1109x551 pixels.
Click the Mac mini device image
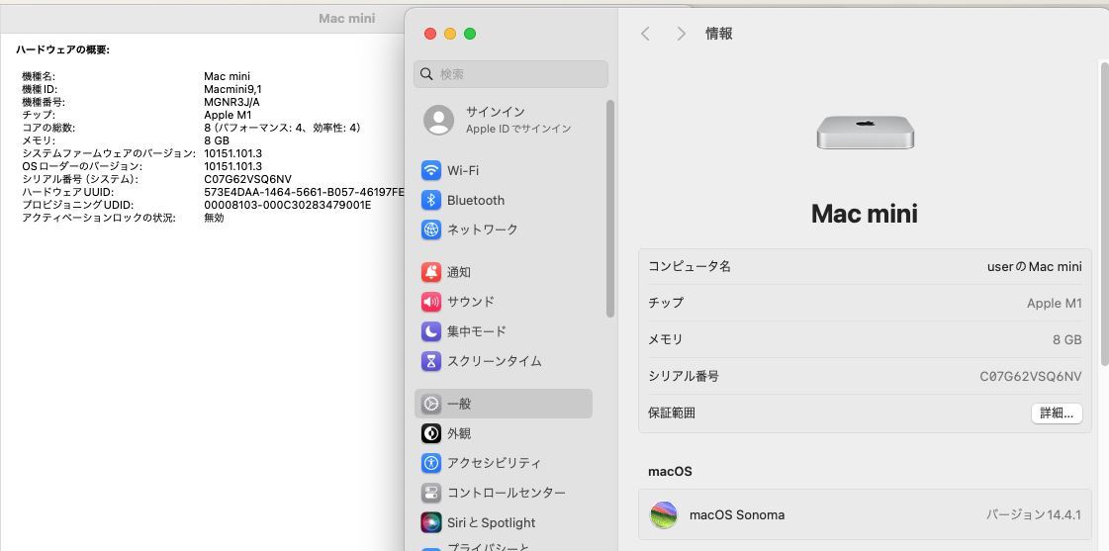pyautogui.click(x=865, y=133)
